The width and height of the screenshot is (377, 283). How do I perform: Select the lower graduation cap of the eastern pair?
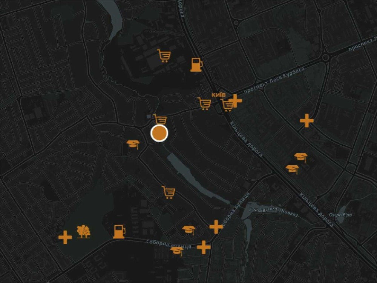[x=293, y=169]
